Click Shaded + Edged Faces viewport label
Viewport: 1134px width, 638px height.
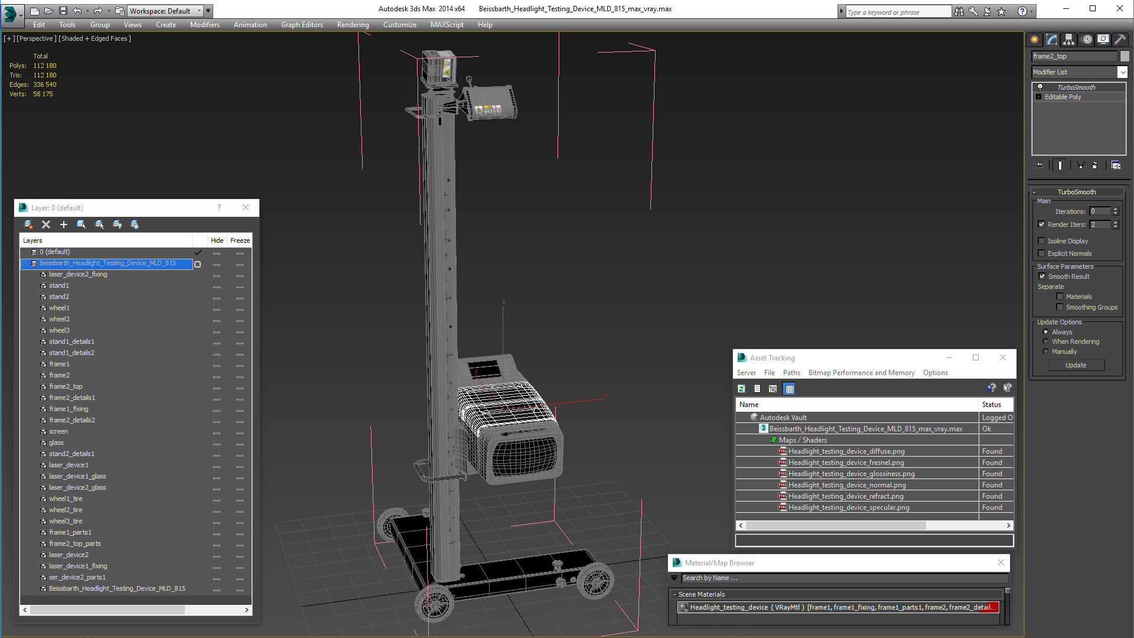pyautogui.click(x=94, y=38)
